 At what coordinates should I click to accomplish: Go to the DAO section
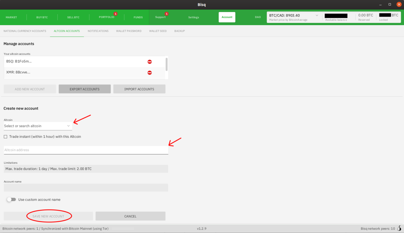(258, 17)
